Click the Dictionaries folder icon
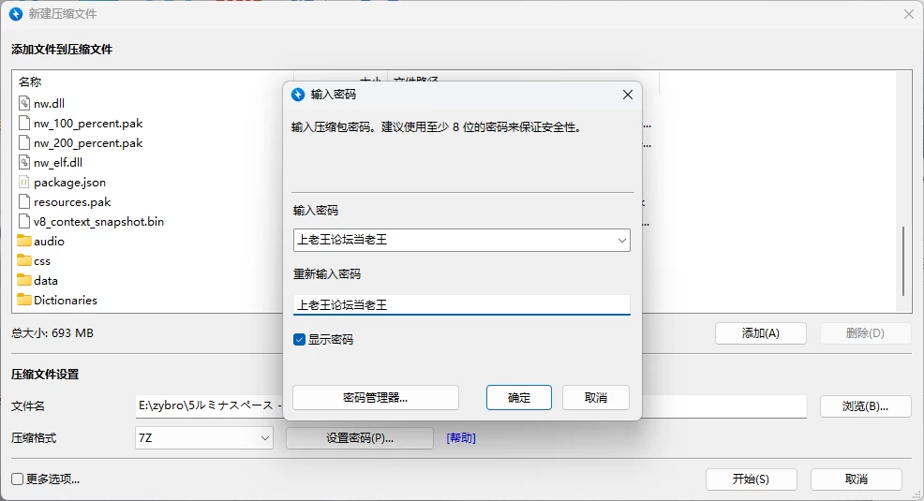This screenshot has width=924, height=501. 24,300
